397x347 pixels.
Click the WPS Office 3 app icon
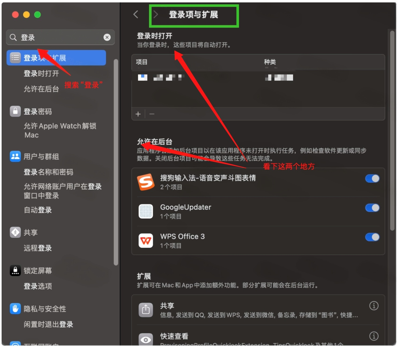pos(146,240)
